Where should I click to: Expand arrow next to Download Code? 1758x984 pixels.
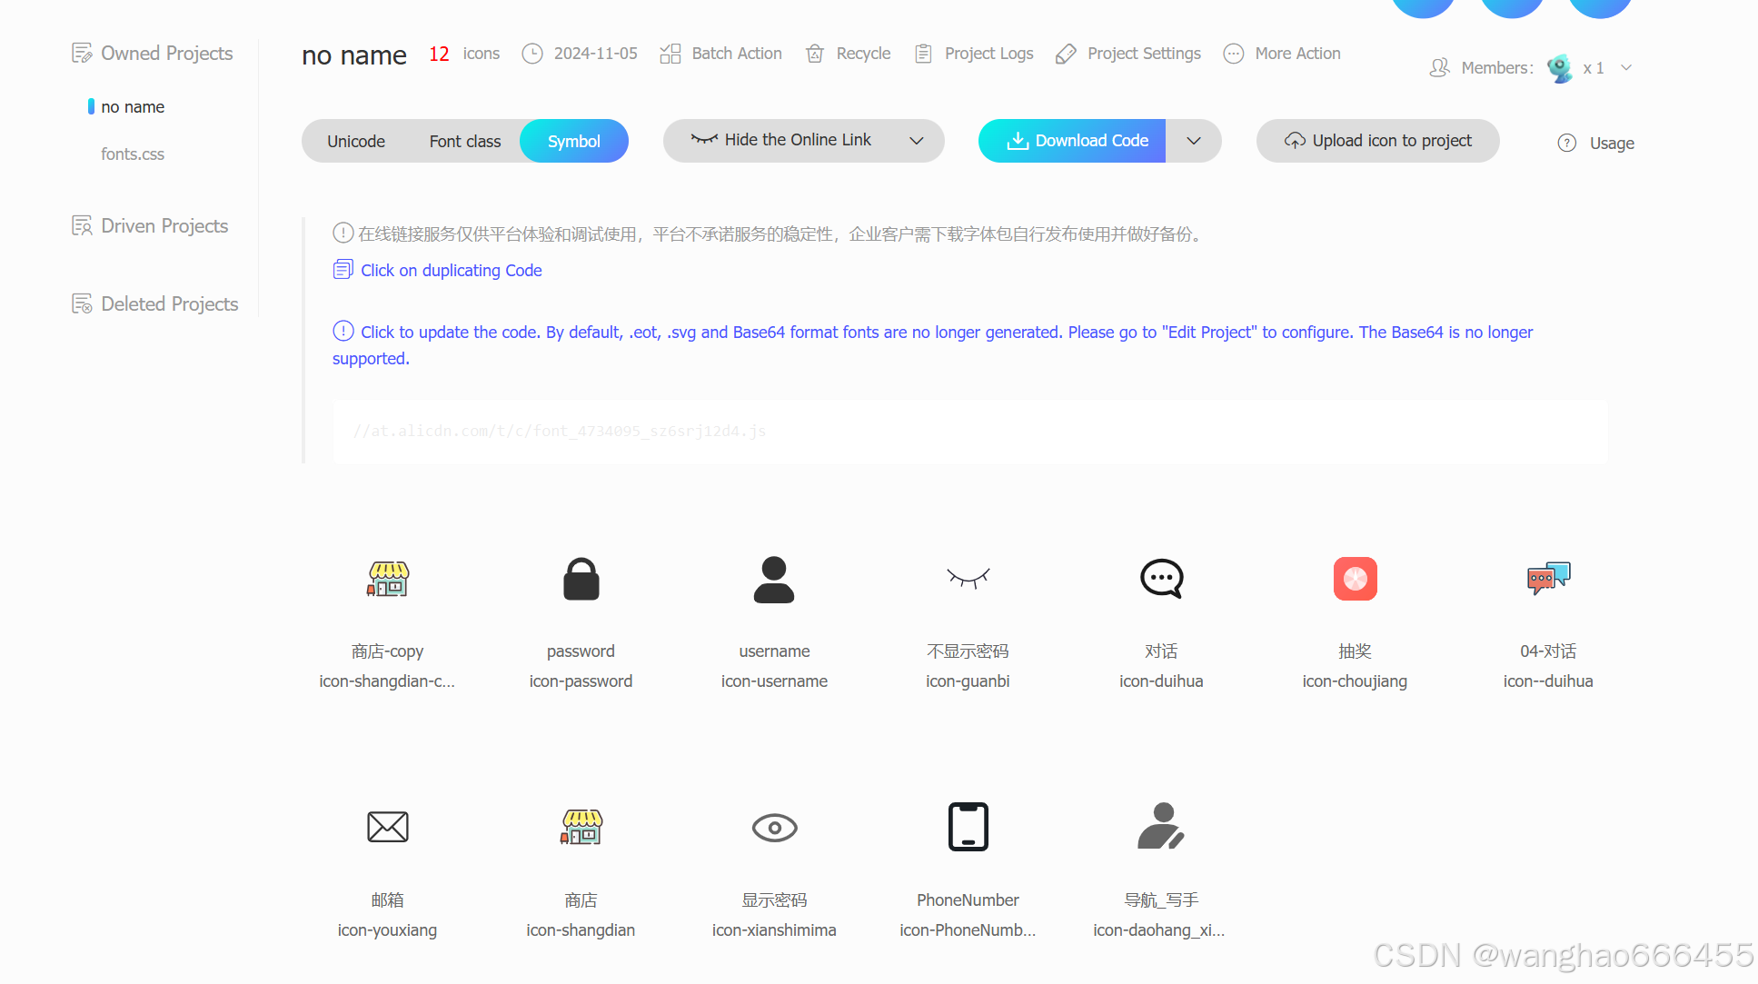point(1194,141)
